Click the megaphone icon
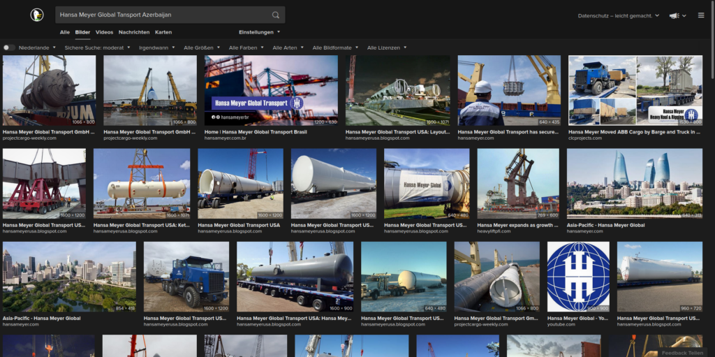Viewport: 715px width, 357px height. click(674, 15)
